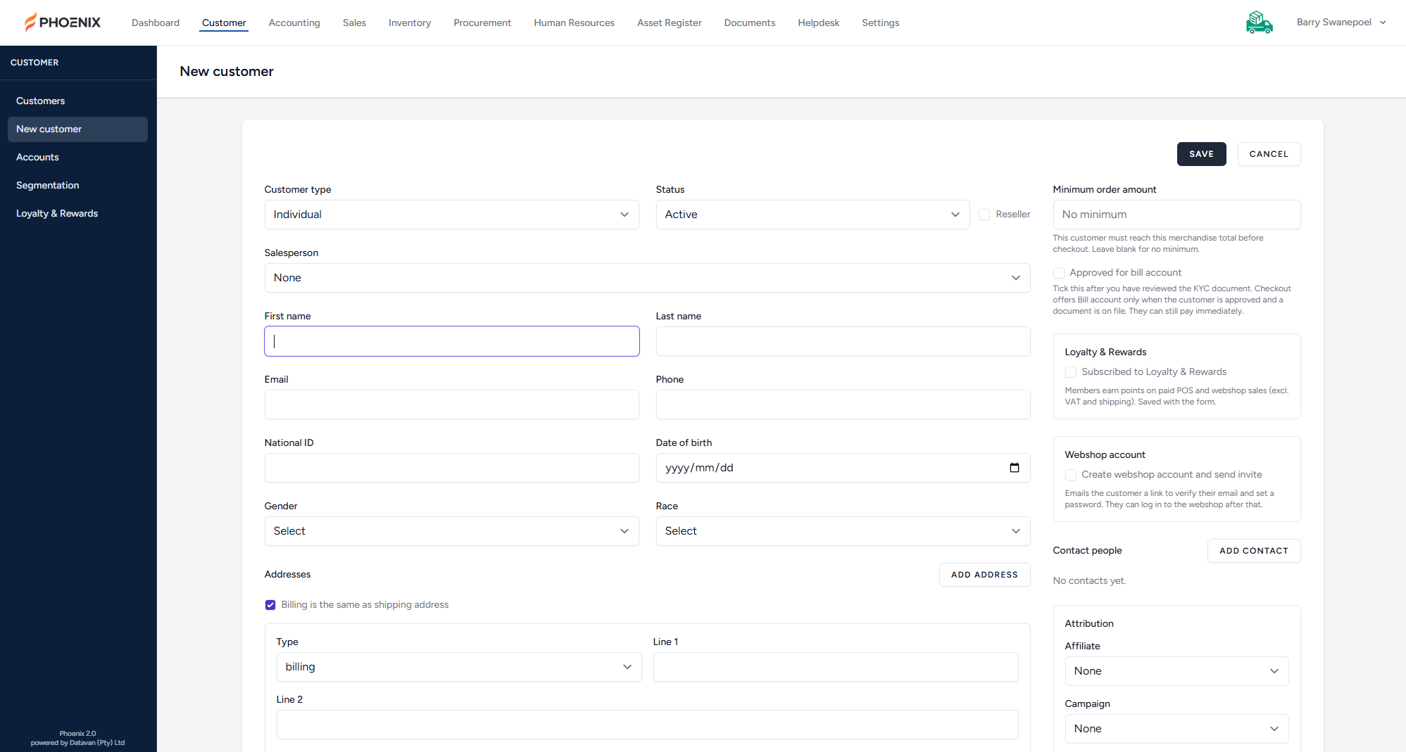Uncheck Billing is the same as shipping address

click(270, 605)
